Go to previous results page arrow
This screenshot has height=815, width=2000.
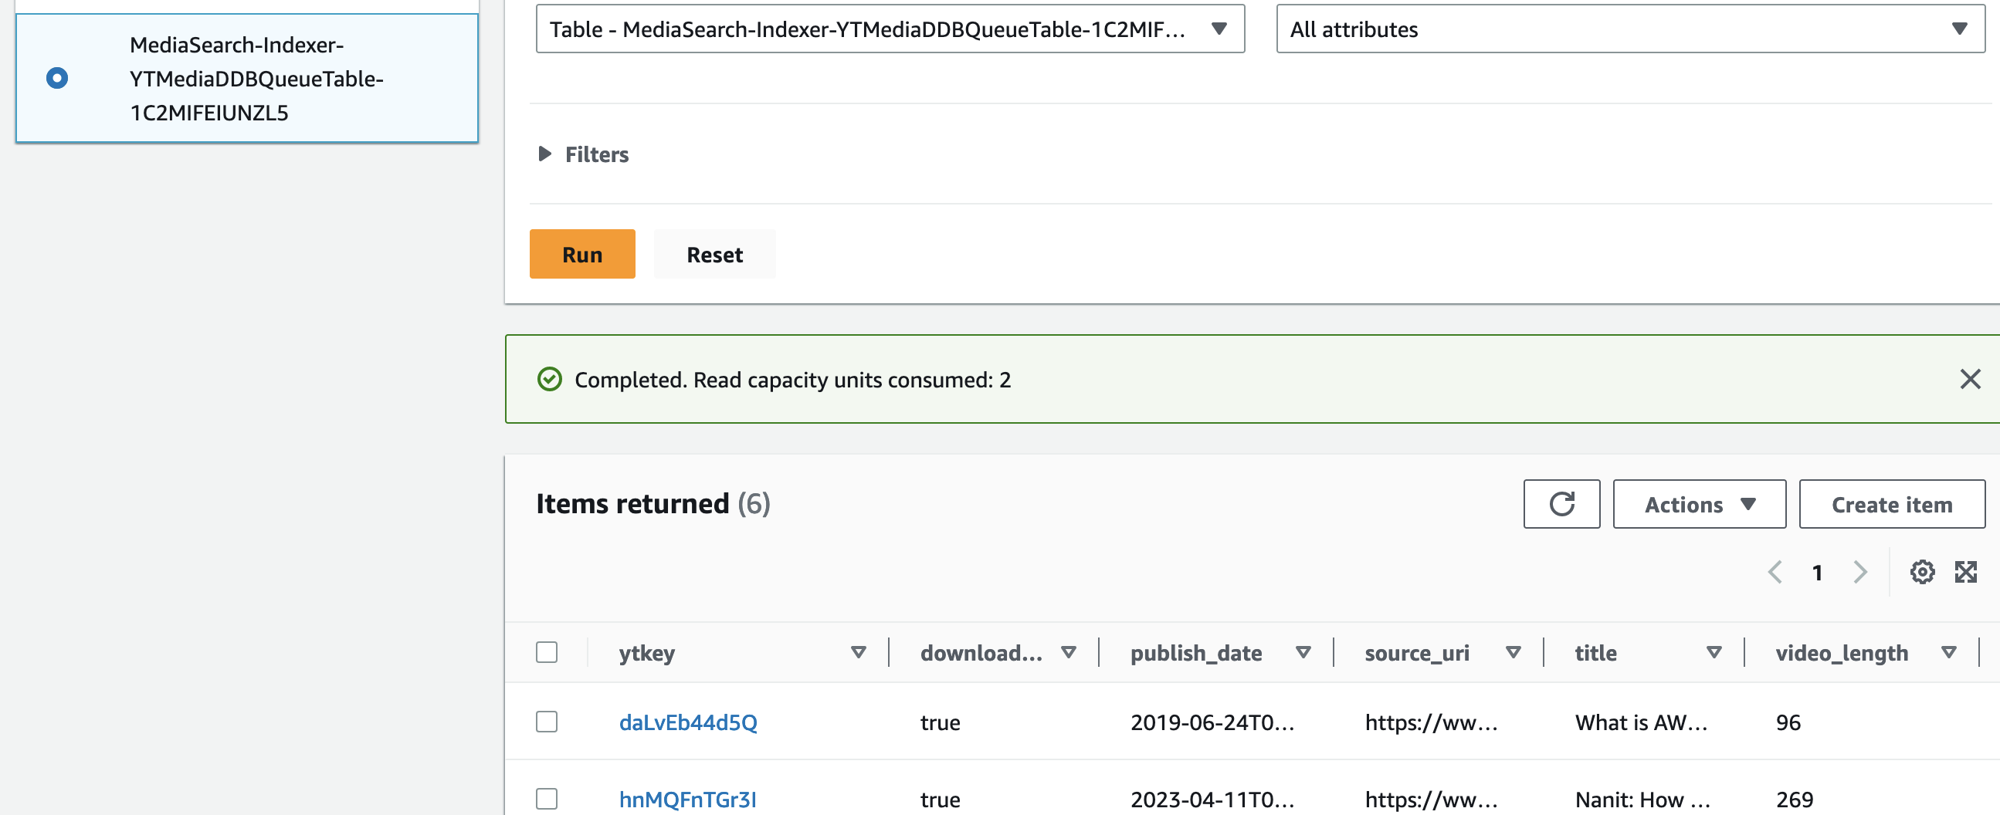coord(1775,573)
